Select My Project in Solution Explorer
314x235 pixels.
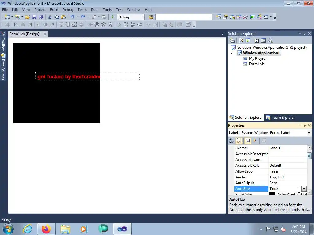(x=258, y=58)
